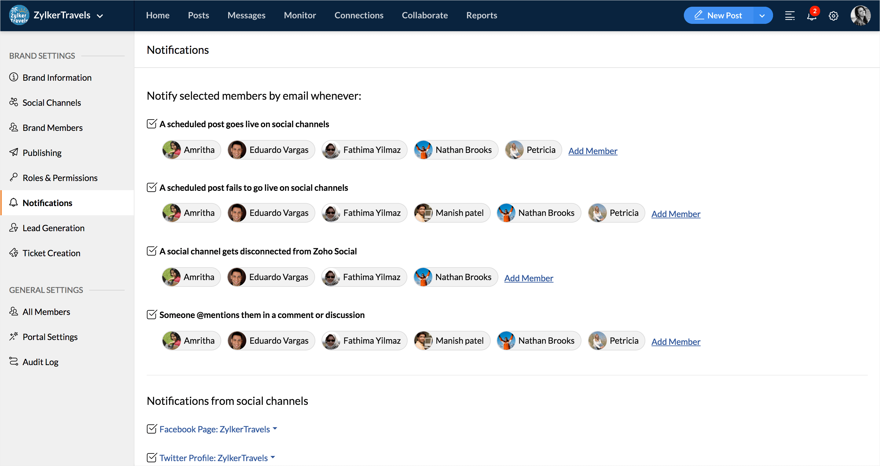Viewport: 880px width, 466px height.
Task: Uncheck scheduled post goes live checkbox
Action: (x=151, y=124)
